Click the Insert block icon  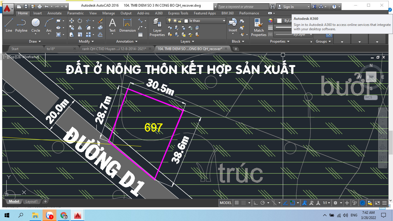click(233, 25)
